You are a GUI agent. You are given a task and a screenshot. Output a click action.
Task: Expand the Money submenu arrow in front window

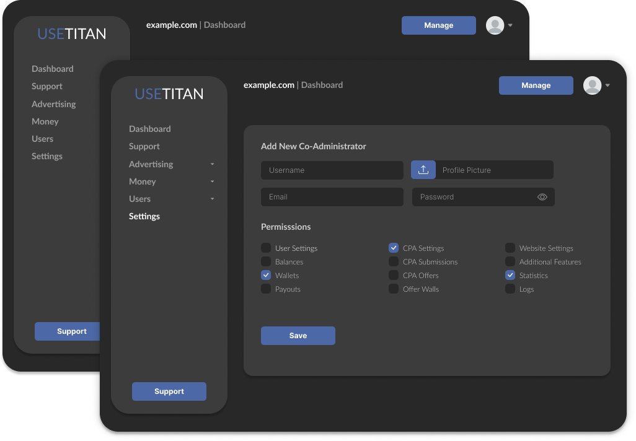[212, 181]
